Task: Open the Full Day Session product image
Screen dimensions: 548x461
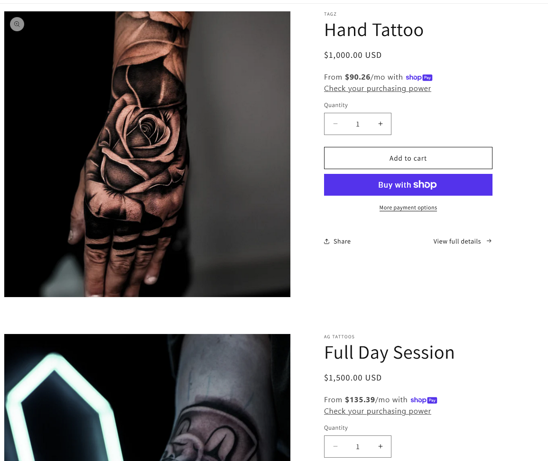Action: 147,398
